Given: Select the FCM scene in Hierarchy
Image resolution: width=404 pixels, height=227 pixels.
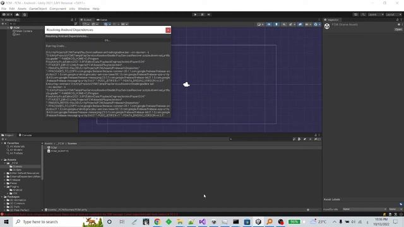Looking at the screenshot, I should [x=16, y=28].
